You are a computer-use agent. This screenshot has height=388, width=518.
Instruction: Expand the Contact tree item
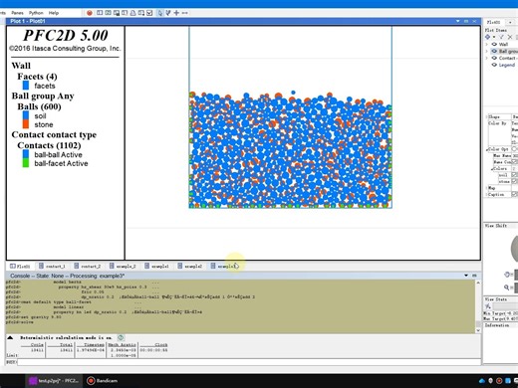[487, 58]
